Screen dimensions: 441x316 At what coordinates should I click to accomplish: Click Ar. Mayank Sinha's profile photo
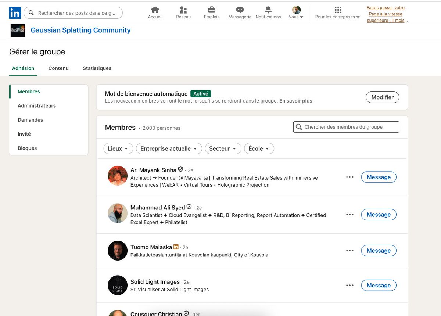[118, 176]
